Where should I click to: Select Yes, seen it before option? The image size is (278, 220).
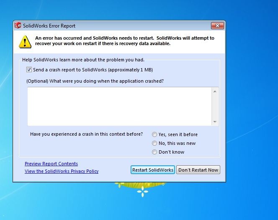pyautogui.click(x=154, y=134)
